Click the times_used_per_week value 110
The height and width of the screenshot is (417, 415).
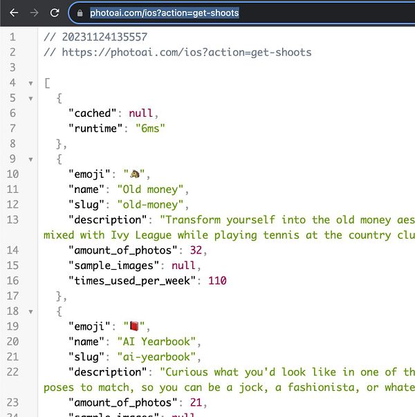click(217, 281)
